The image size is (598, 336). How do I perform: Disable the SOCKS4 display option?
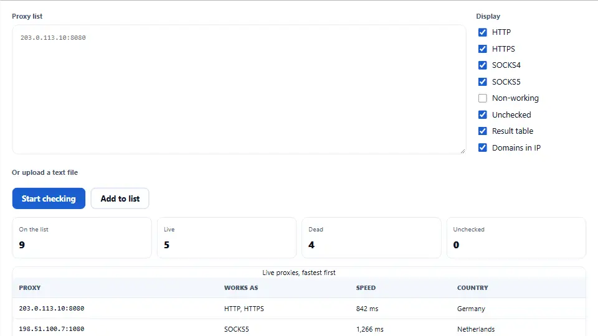pyautogui.click(x=482, y=65)
